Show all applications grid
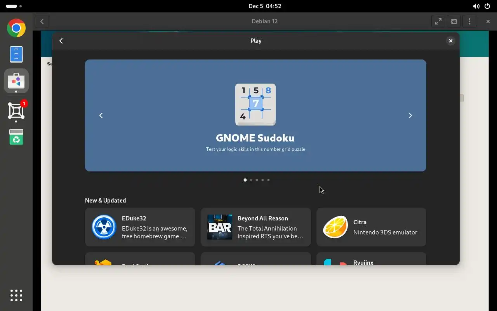The width and height of the screenshot is (497, 311). coord(16,295)
